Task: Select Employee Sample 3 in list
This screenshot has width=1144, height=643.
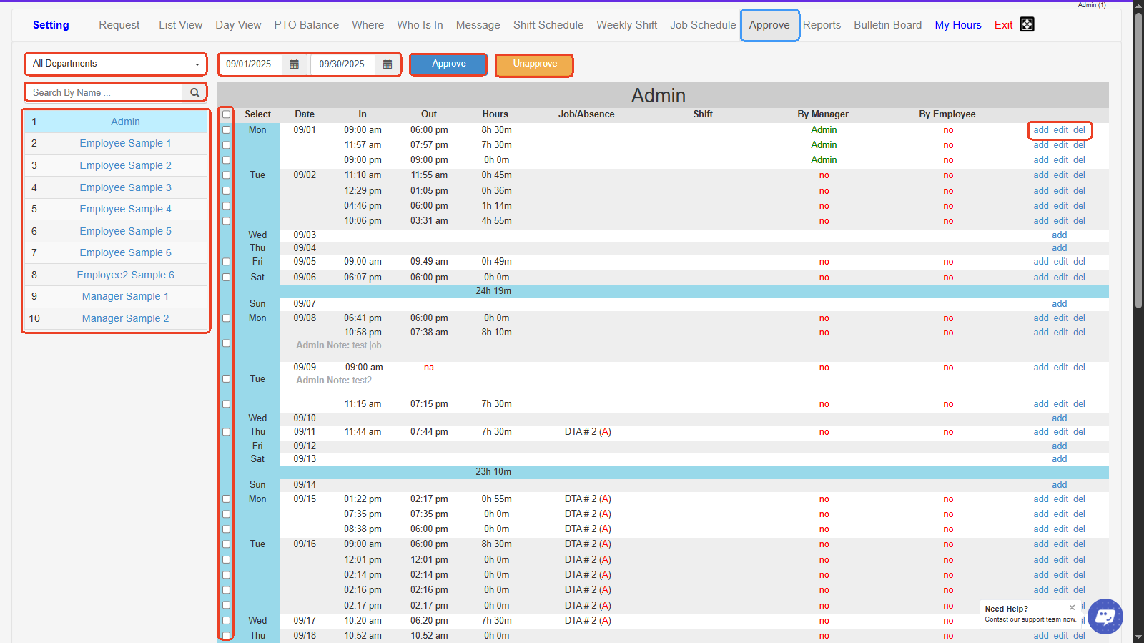Action: click(x=125, y=187)
